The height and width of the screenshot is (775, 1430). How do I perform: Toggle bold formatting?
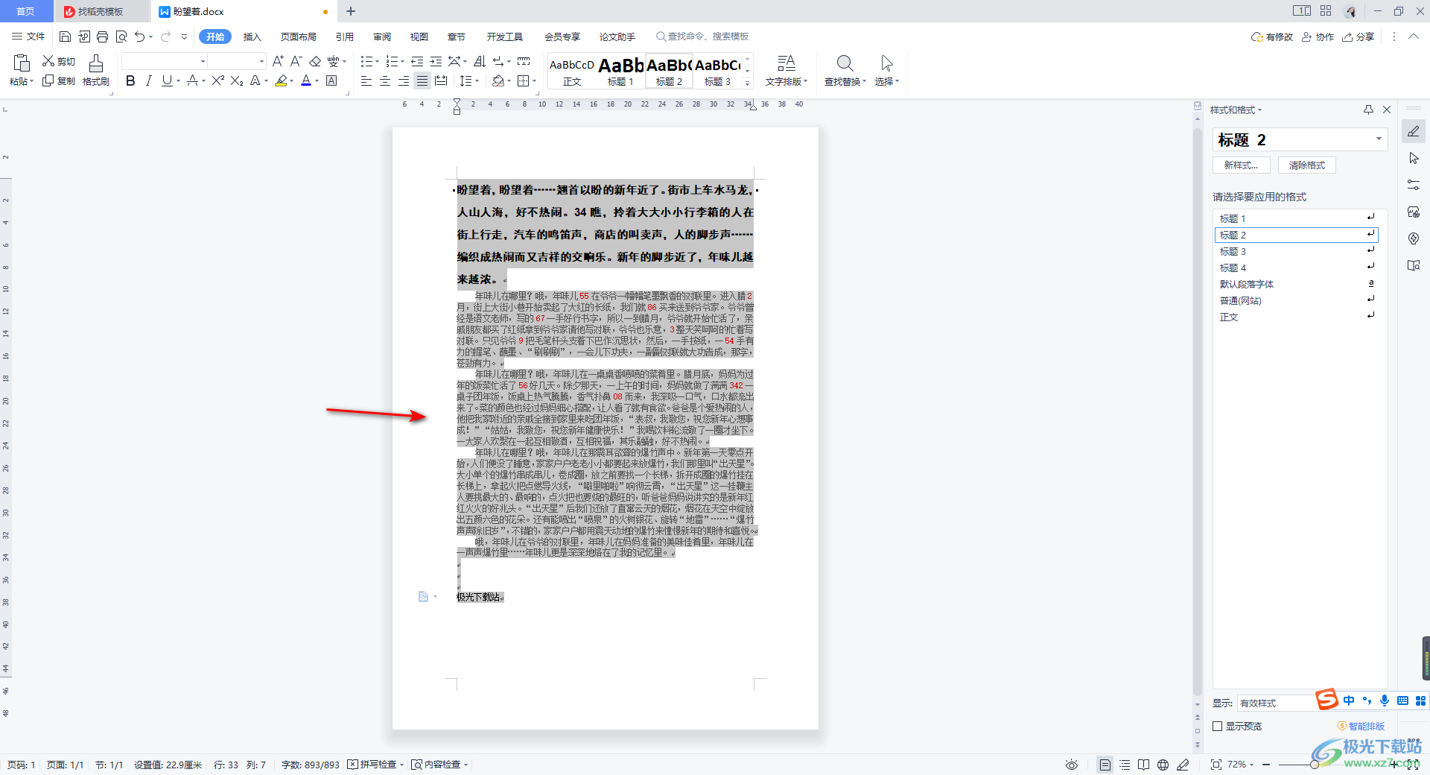[130, 80]
